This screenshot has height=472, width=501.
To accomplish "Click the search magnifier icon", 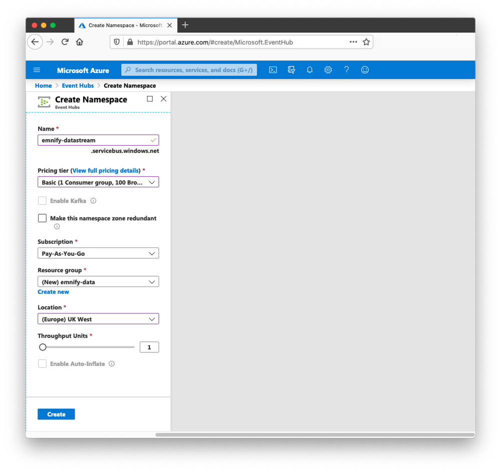I will [x=128, y=70].
